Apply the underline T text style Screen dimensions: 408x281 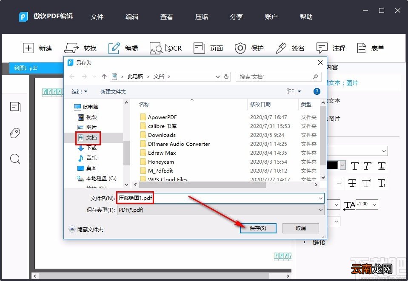pyautogui.click(x=382, y=166)
